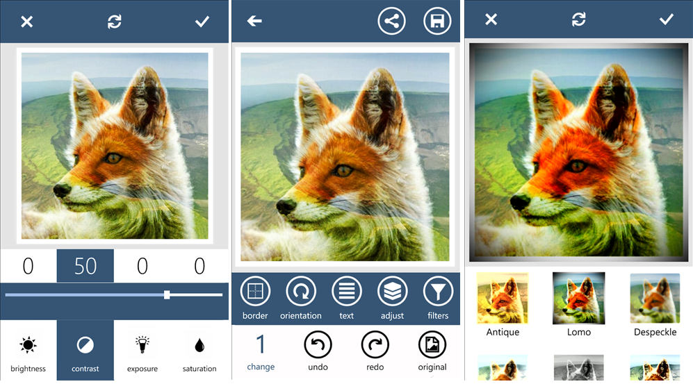Choose the Antique filter thumbnail
Screen dimensions: 693x384
pos(503,299)
